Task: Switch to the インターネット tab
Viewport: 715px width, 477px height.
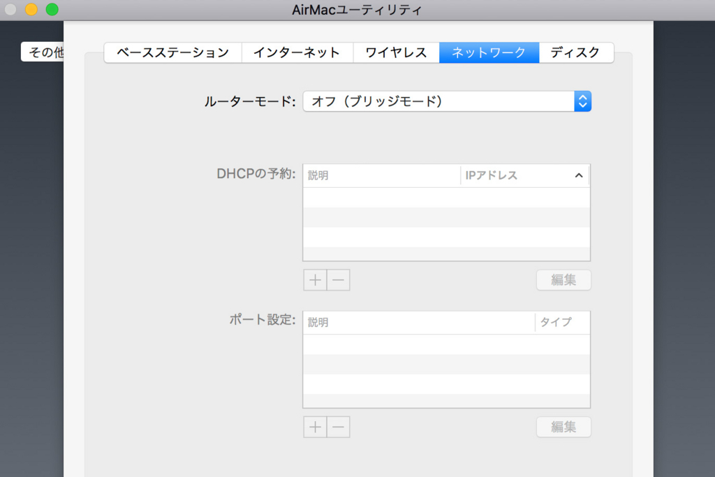Action: (297, 52)
